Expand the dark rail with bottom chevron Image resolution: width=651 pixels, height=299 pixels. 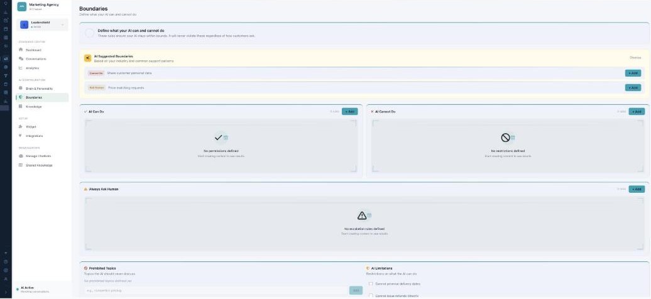(6, 292)
